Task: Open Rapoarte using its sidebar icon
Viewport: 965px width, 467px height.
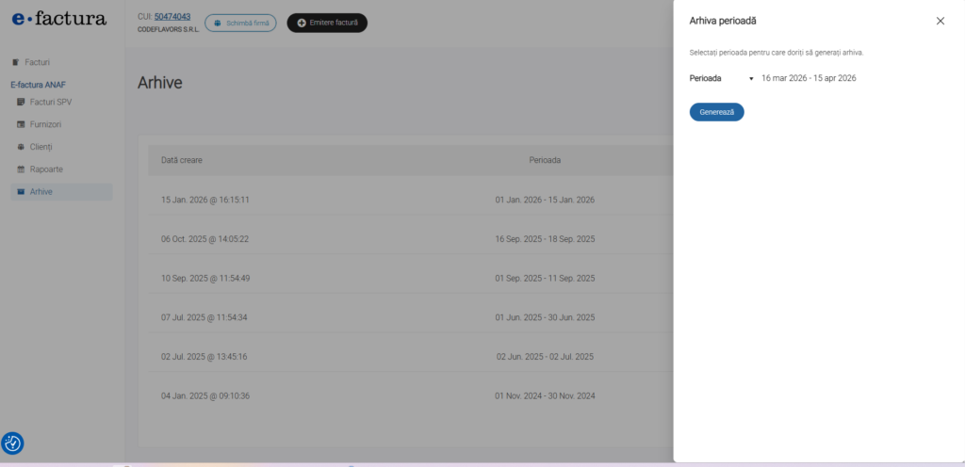Action: (21, 169)
